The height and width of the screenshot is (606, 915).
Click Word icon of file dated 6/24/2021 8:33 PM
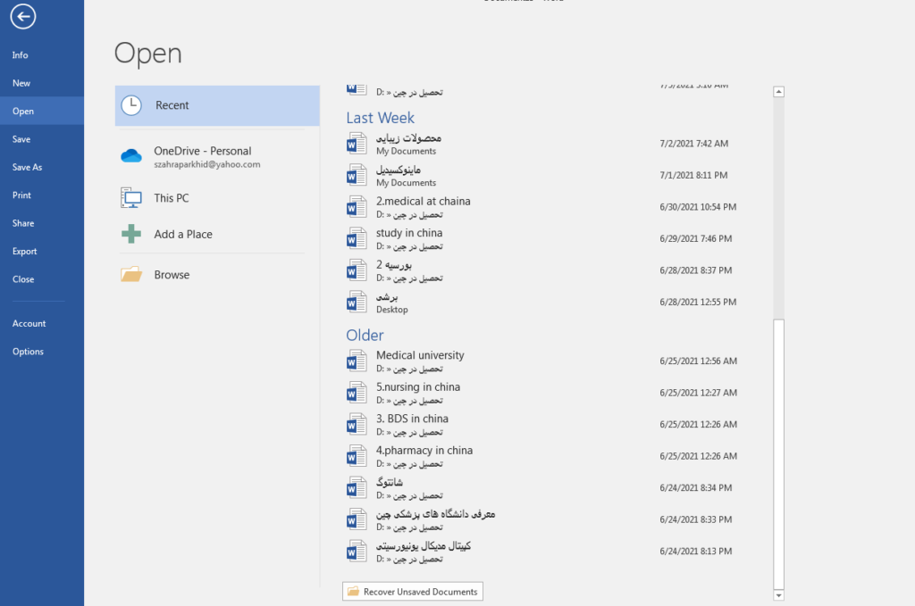click(357, 519)
